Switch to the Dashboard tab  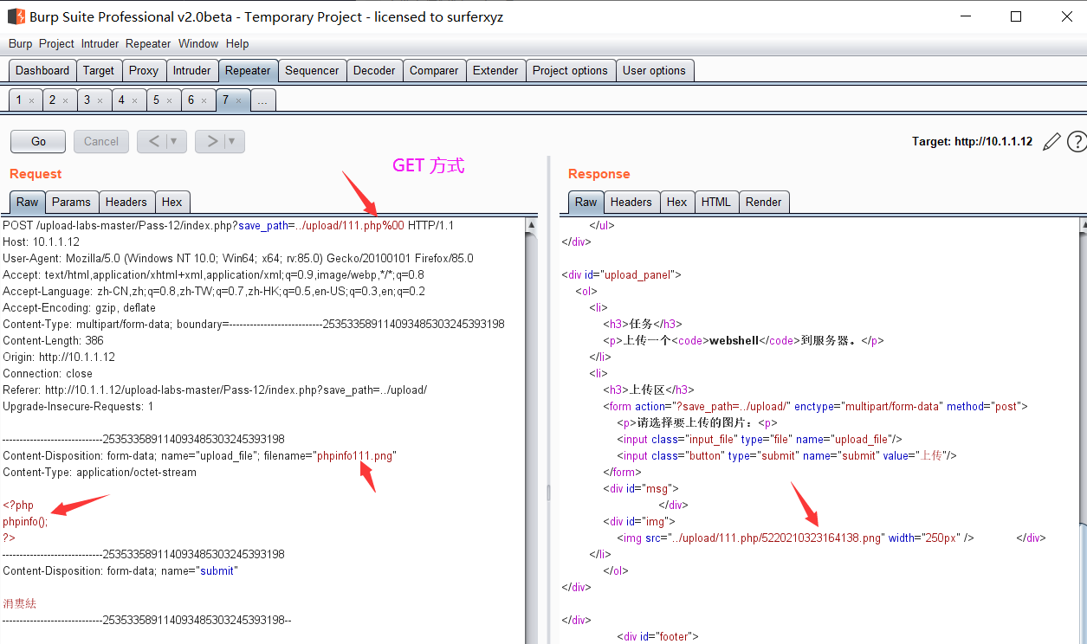pyautogui.click(x=42, y=71)
